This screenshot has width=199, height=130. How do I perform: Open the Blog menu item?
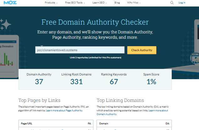tap(117, 3)
